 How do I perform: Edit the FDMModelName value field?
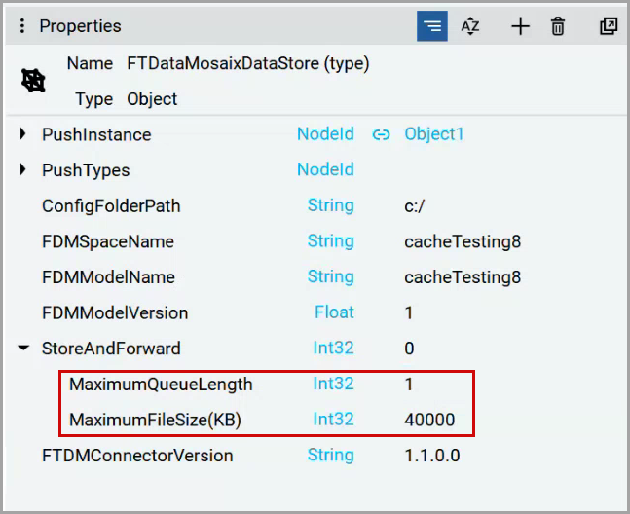tap(463, 277)
